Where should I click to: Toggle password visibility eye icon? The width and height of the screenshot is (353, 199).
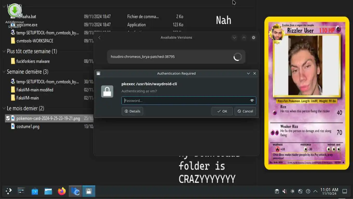252,101
